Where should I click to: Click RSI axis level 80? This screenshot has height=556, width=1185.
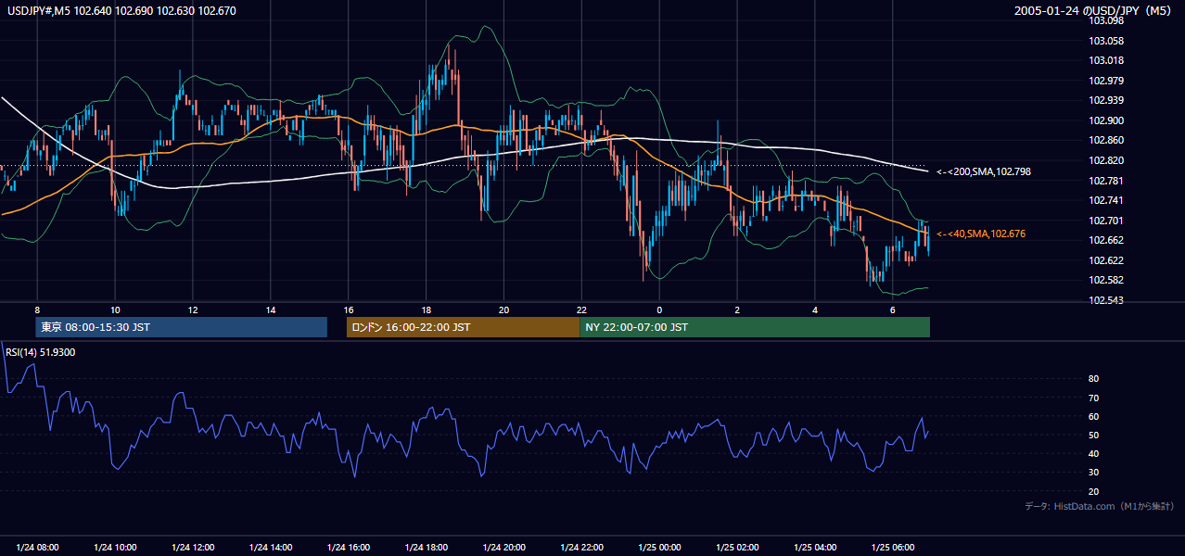1093,379
